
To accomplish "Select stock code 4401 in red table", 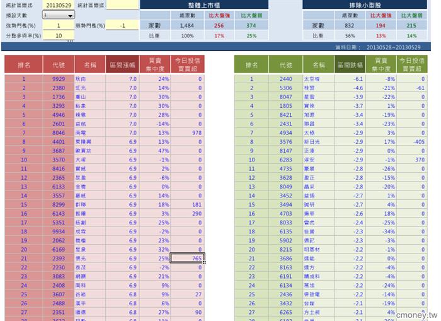I will 59,142.
